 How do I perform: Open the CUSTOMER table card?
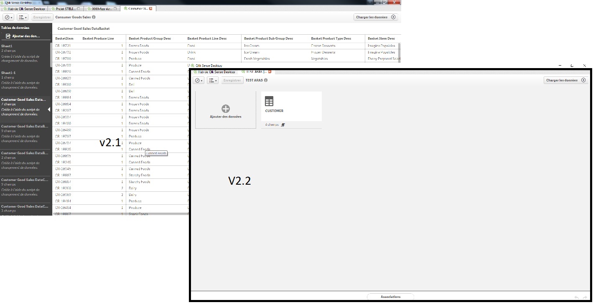pos(291,106)
